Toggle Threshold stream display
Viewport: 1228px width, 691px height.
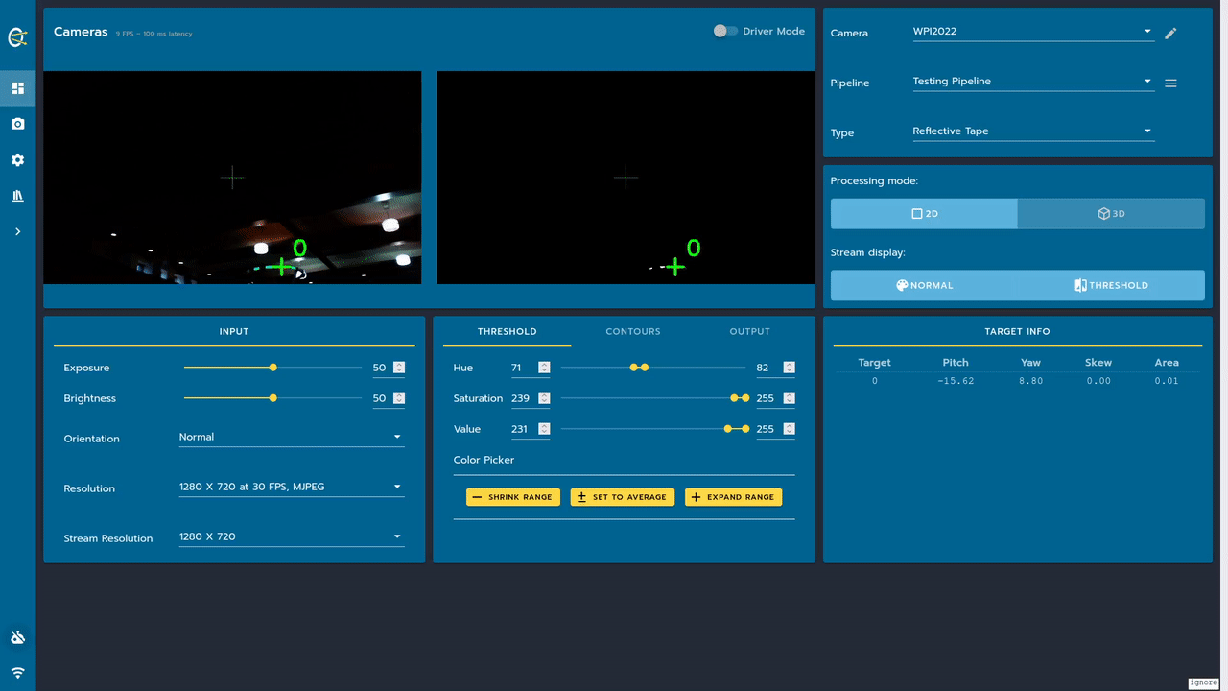click(1111, 285)
